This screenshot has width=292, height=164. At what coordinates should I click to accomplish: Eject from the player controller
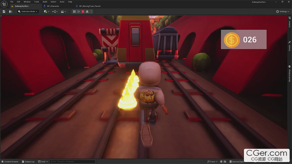(87, 12)
